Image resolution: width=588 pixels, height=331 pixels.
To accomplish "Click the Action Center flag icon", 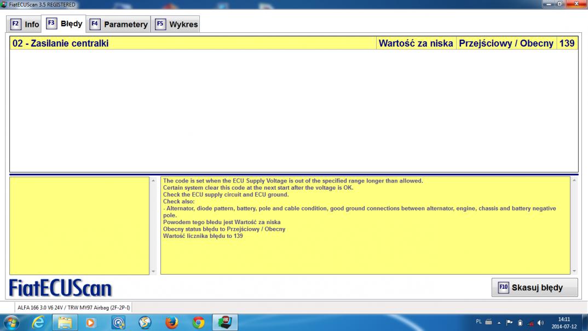I will click(x=509, y=323).
